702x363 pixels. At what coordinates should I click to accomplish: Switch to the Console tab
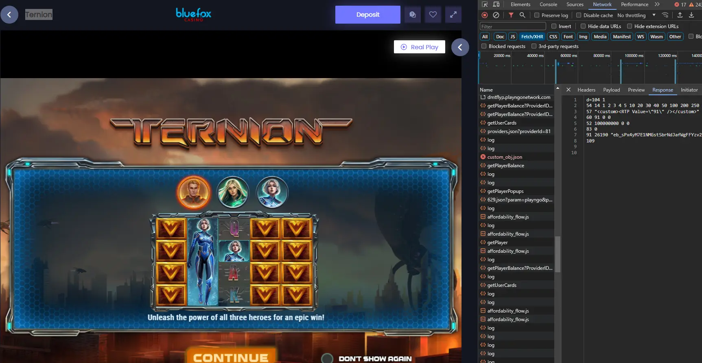tap(548, 4)
